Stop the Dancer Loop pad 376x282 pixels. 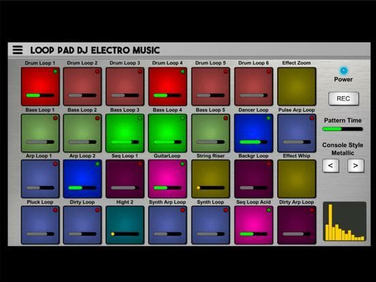pos(253,133)
